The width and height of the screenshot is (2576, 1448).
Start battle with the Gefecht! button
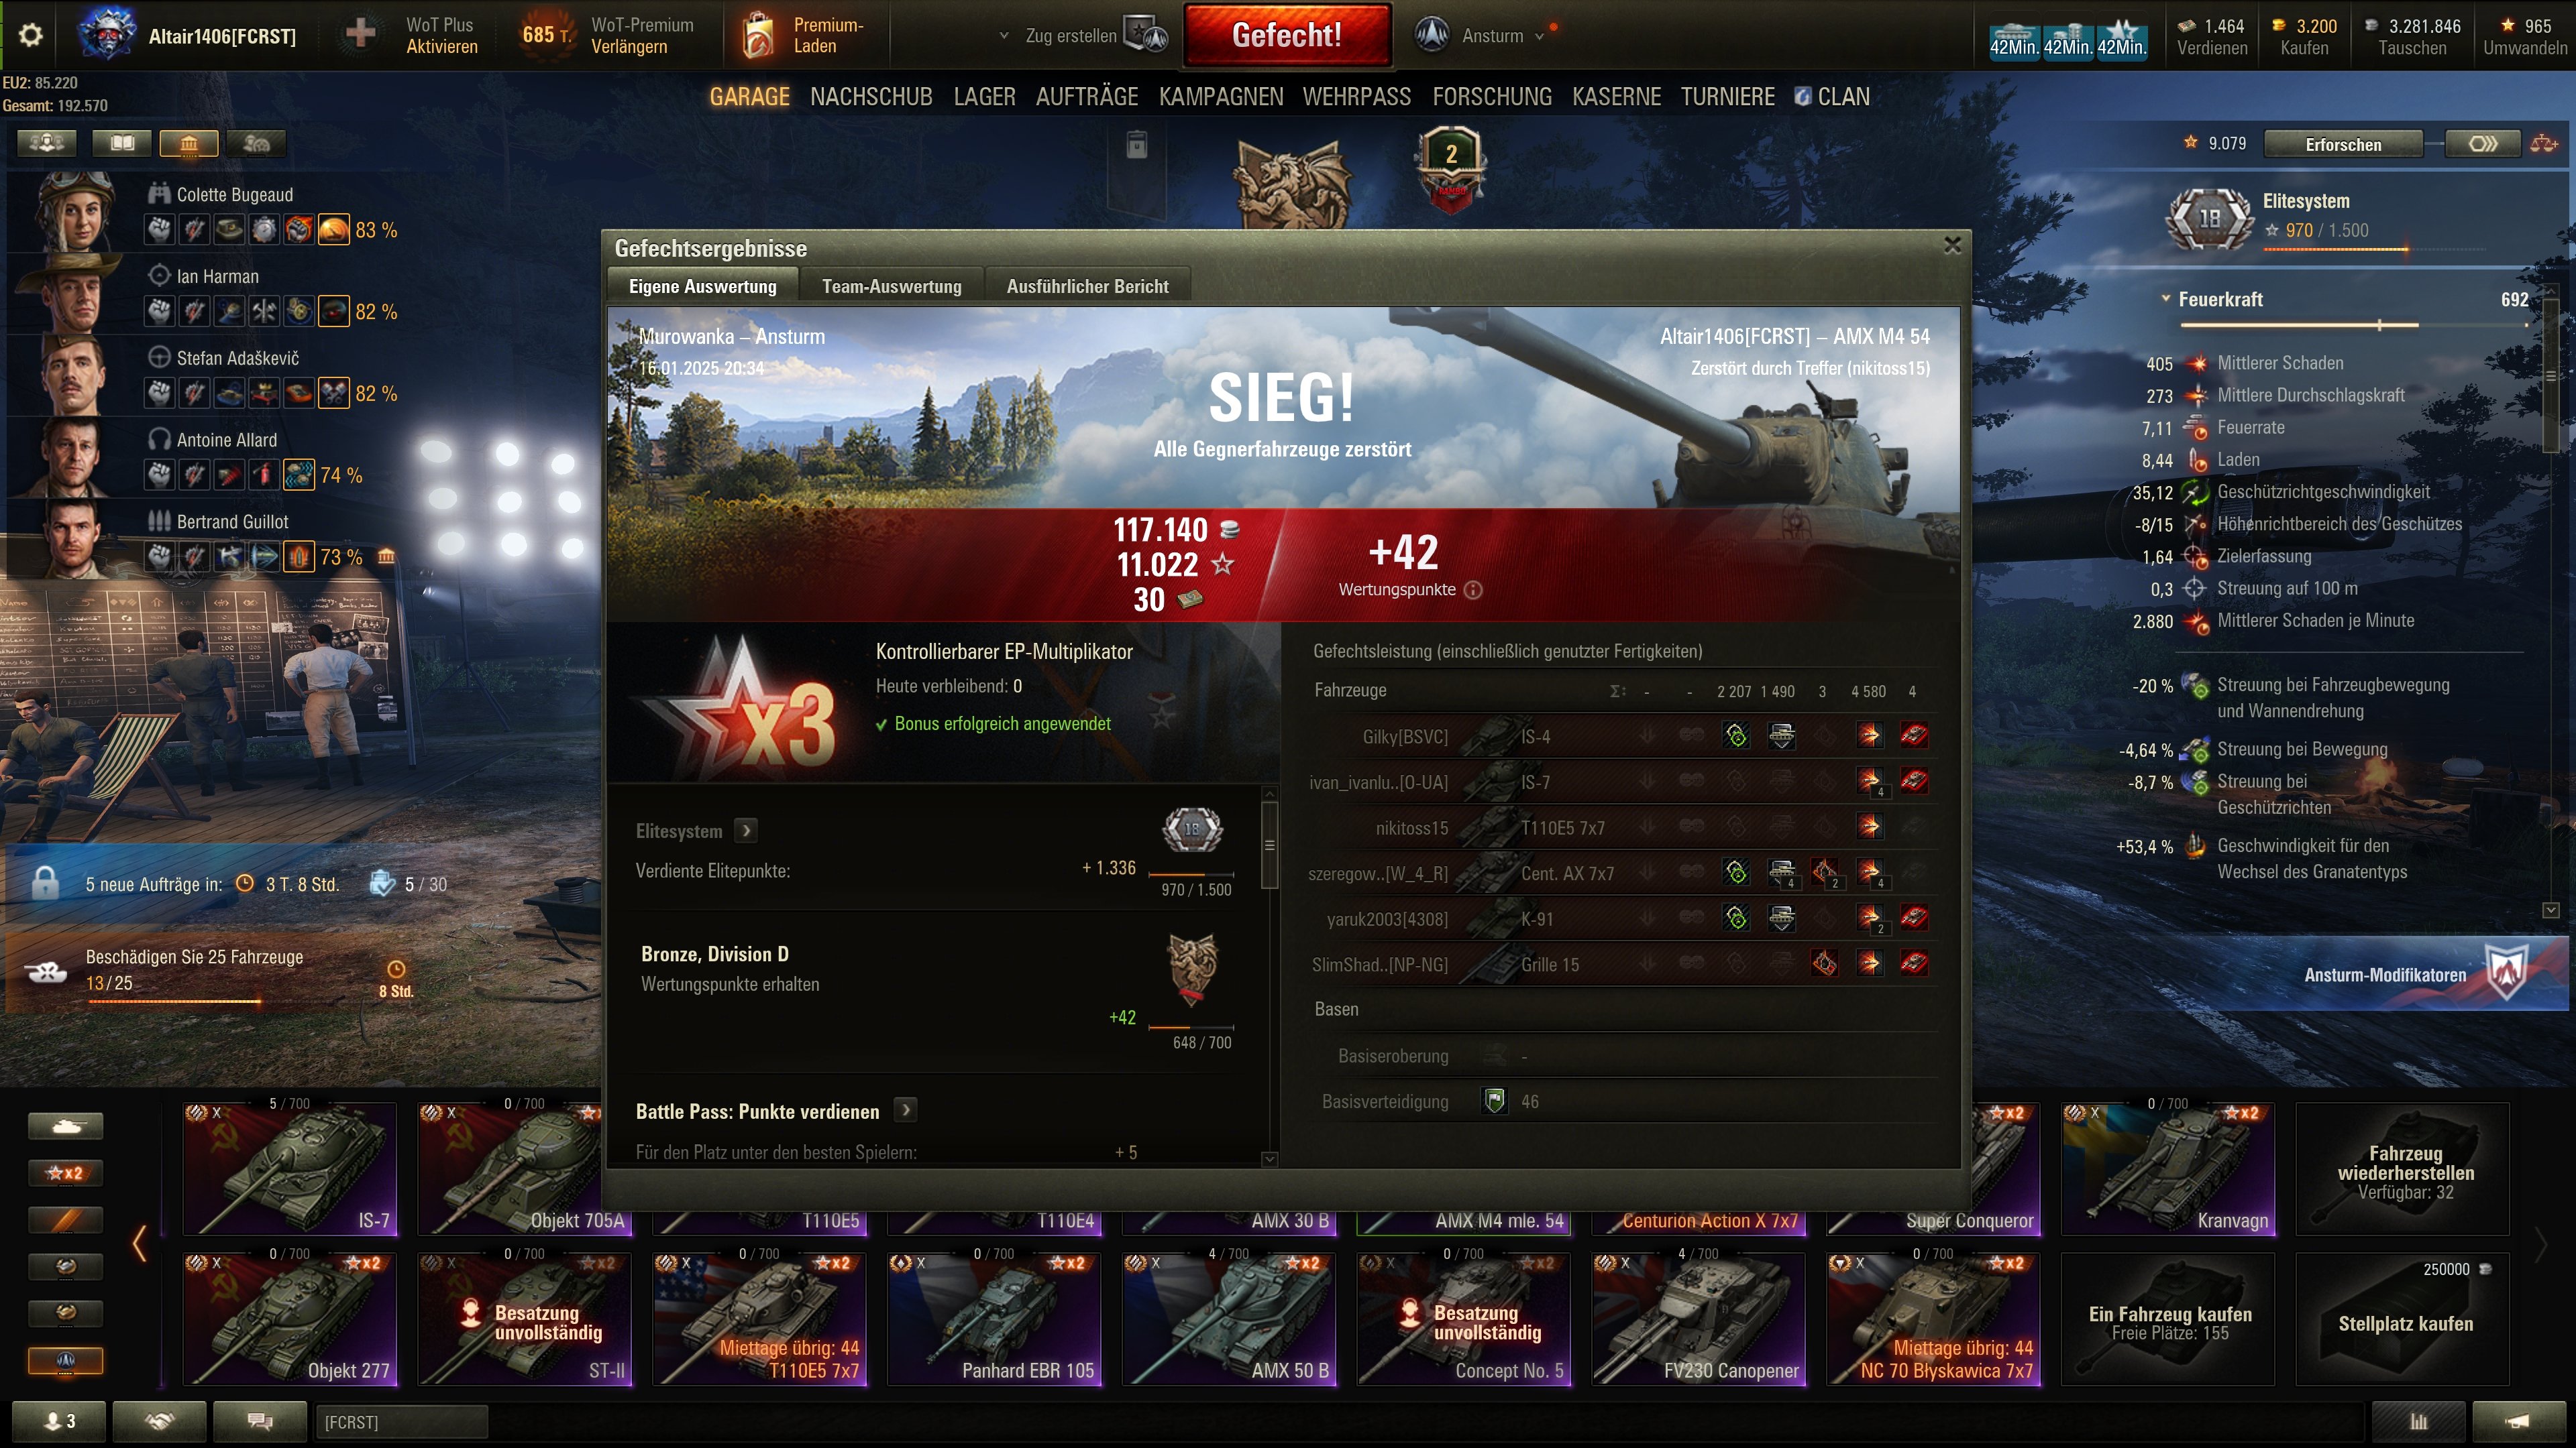tap(1287, 35)
